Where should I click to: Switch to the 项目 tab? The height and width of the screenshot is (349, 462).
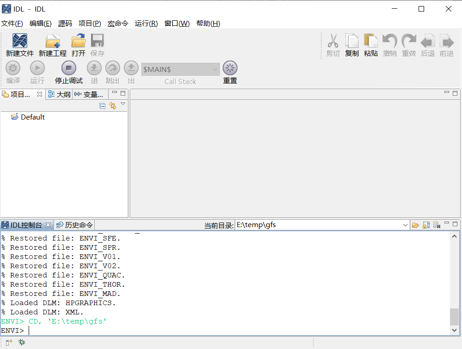coord(19,94)
